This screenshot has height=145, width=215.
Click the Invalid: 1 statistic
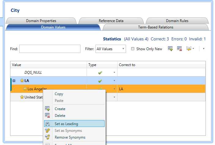pyautogui.click(x=197, y=39)
